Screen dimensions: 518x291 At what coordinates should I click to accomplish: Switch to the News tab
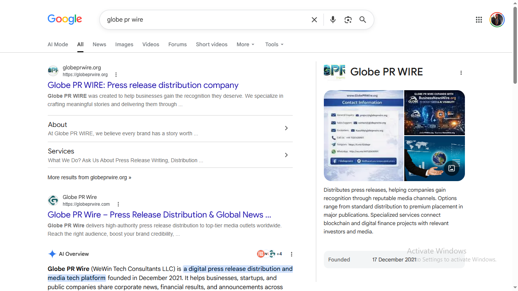tap(99, 44)
